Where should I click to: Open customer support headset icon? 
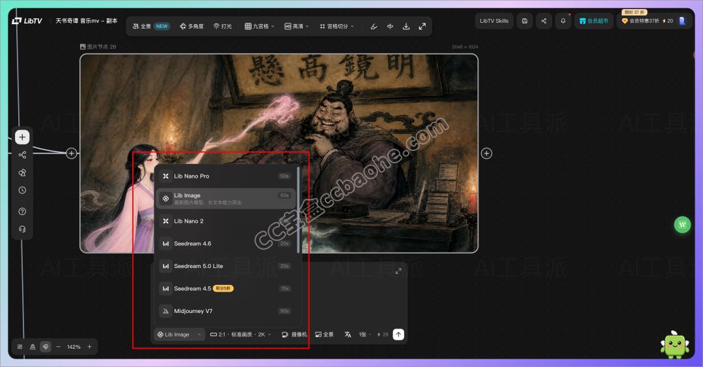(x=22, y=229)
